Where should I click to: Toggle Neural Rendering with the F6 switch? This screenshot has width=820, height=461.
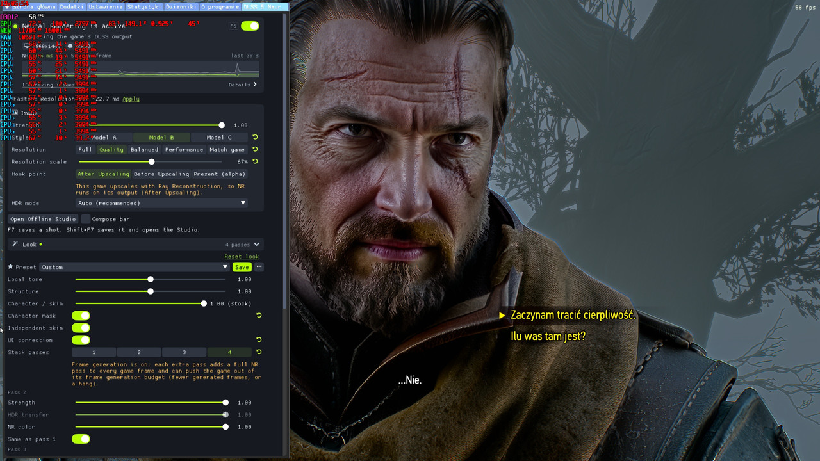[250, 26]
